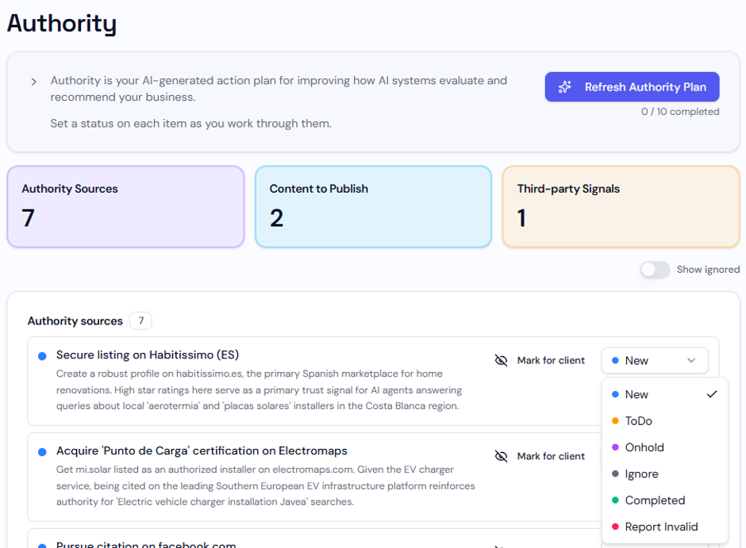The image size is (746, 548).
Task: Expand the Authority description chevron
Action: pos(33,82)
